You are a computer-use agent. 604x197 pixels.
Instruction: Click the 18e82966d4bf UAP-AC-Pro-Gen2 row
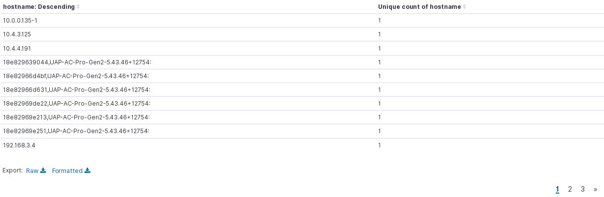[75, 76]
